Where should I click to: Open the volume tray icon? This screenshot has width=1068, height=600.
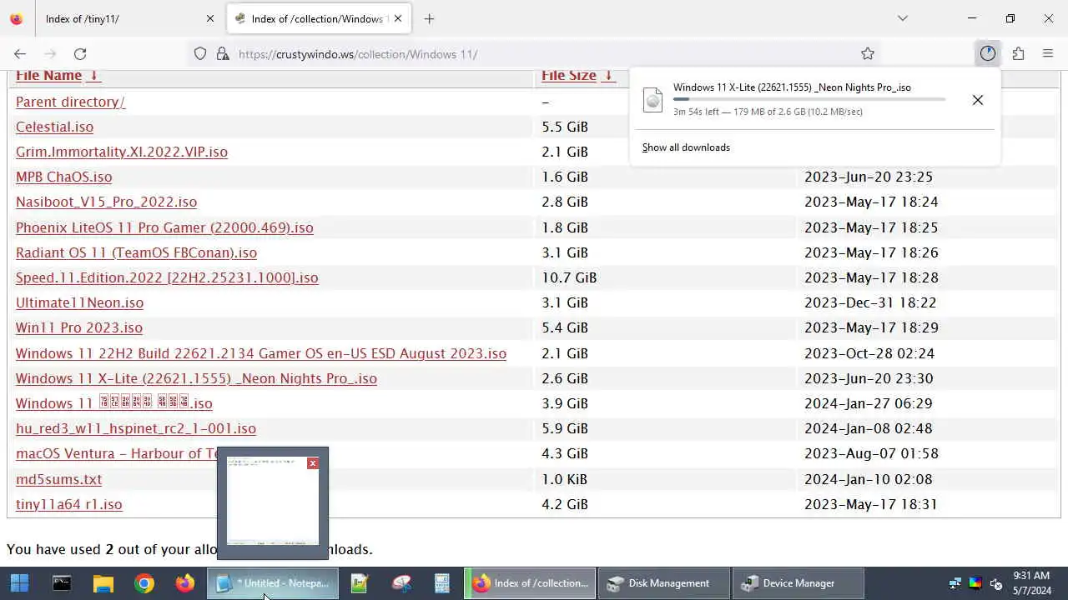point(995,584)
